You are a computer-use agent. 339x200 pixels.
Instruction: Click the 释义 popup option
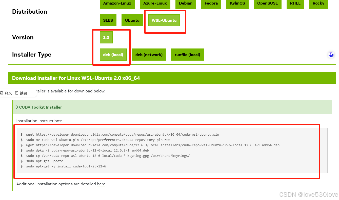(6, 93)
